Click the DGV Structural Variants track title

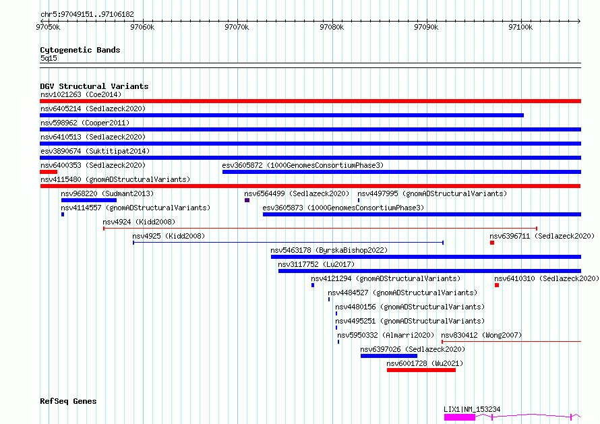click(94, 86)
